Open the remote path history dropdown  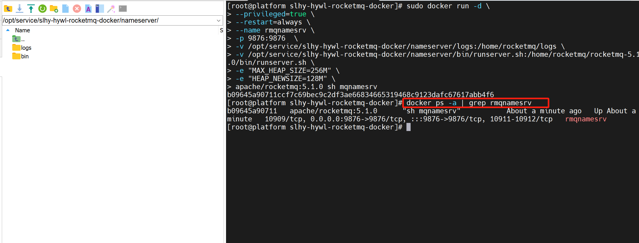218,21
